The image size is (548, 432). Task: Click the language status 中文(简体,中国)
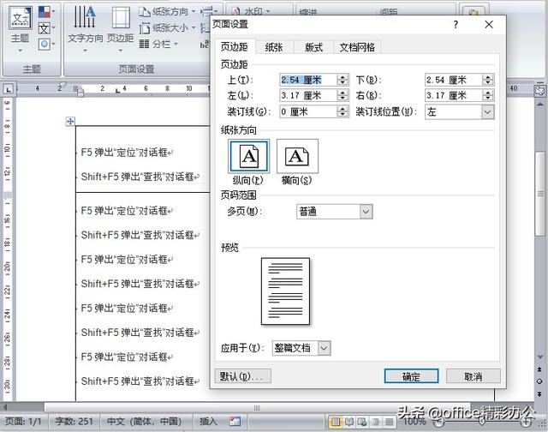point(145,422)
